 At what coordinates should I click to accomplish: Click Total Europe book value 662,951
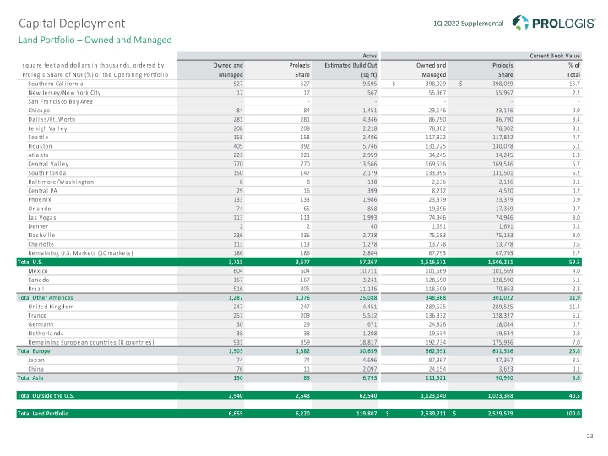[x=436, y=351]
